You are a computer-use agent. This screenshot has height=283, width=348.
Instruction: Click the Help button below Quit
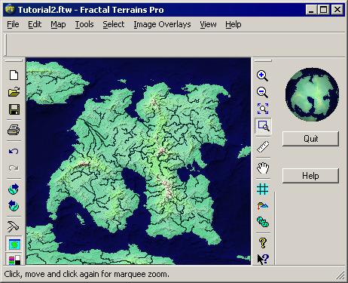pyautogui.click(x=310, y=176)
